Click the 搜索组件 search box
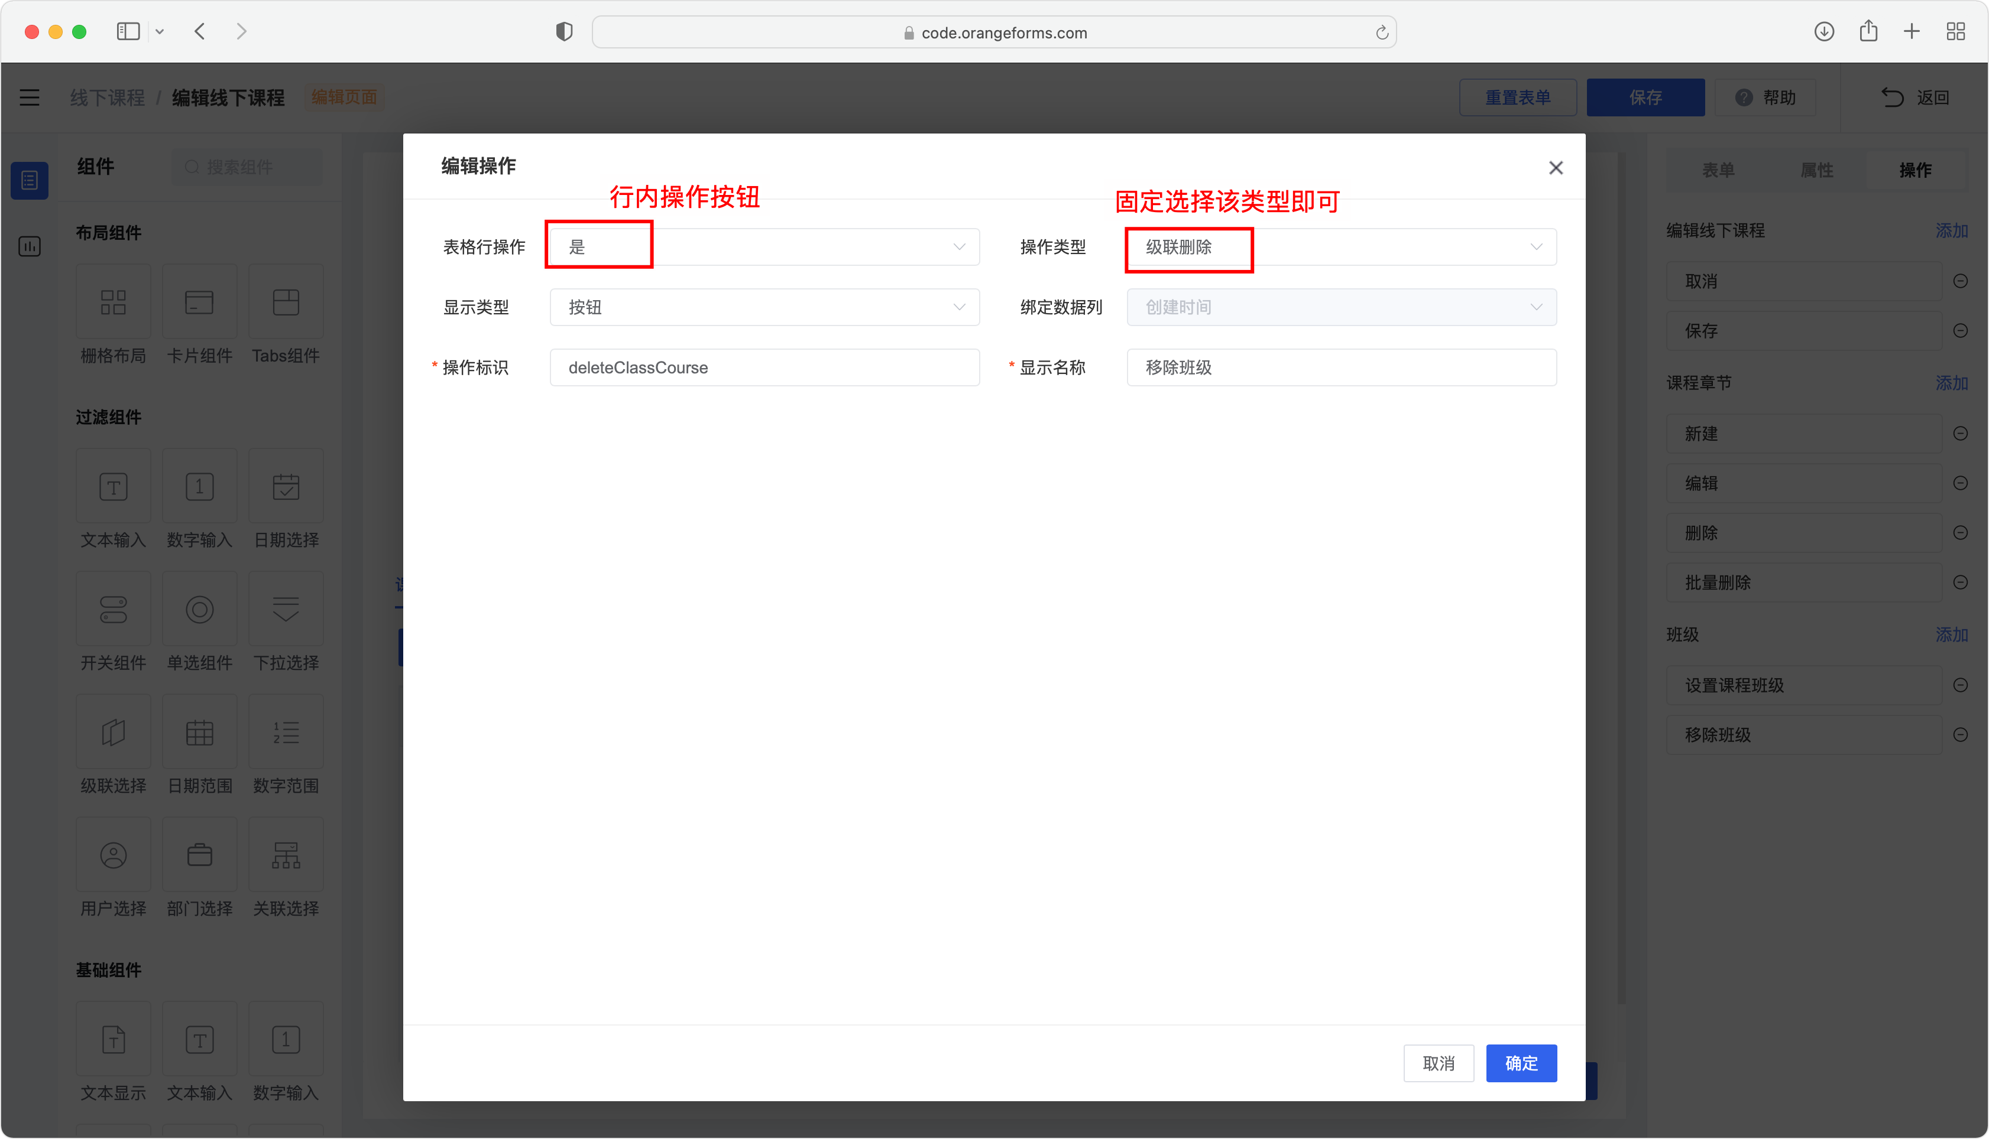 coord(247,167)
